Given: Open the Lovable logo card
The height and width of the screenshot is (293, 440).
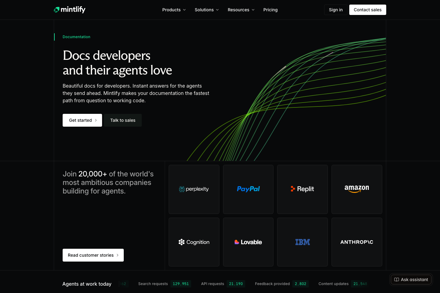Looking at the screenshot, I should (248, 242).
